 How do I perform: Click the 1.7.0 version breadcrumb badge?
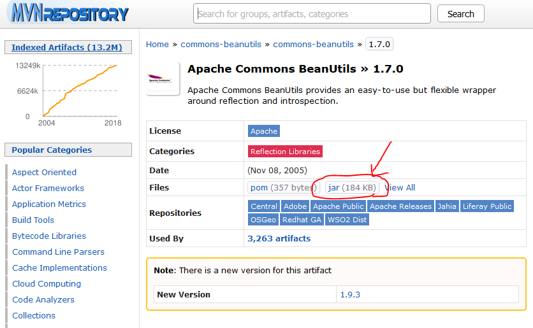pos(379,44)
